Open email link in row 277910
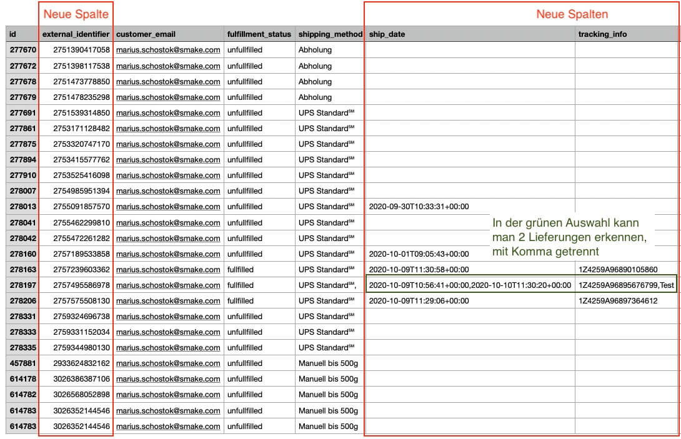The height and width of the screenshot is (439, 681). click(x=168, y=175)
